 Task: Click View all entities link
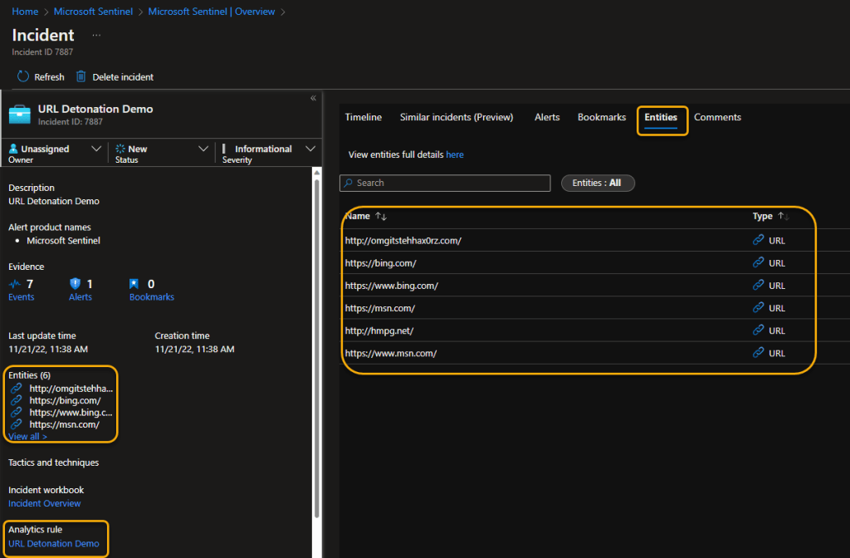[x=27, y=437]
